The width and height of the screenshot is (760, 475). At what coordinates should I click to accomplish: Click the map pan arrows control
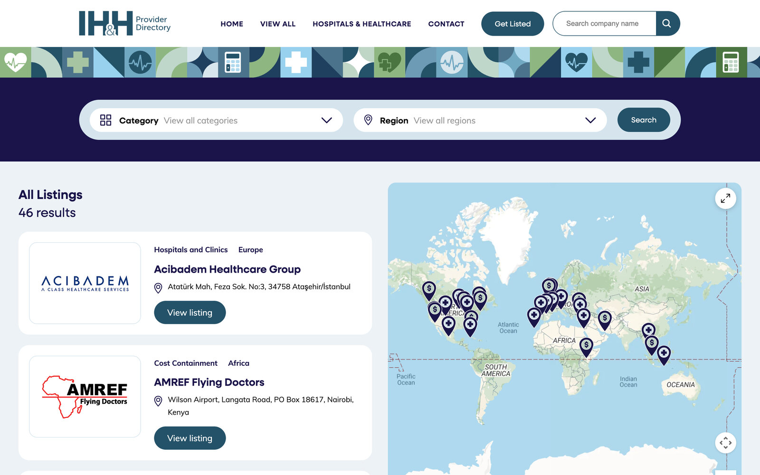pos(725,443)
